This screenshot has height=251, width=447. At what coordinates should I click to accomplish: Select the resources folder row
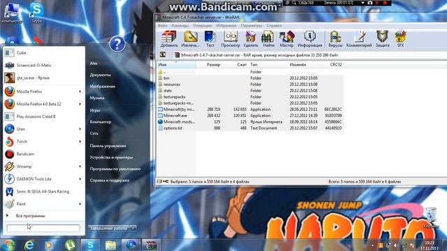250,84
